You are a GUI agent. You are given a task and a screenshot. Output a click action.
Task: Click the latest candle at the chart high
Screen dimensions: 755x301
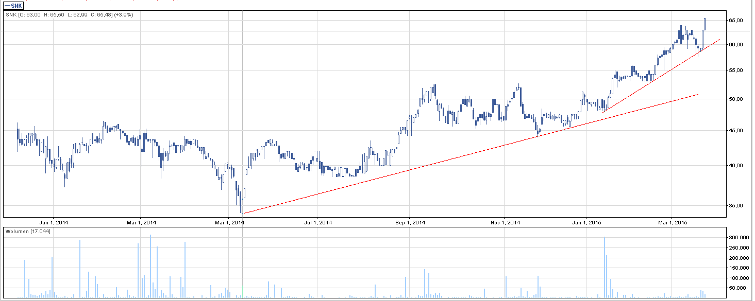tap(704, 24)
